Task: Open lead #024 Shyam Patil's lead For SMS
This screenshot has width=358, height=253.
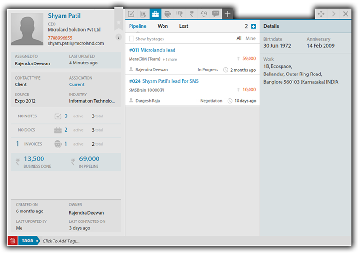Action: pos(170,81)
